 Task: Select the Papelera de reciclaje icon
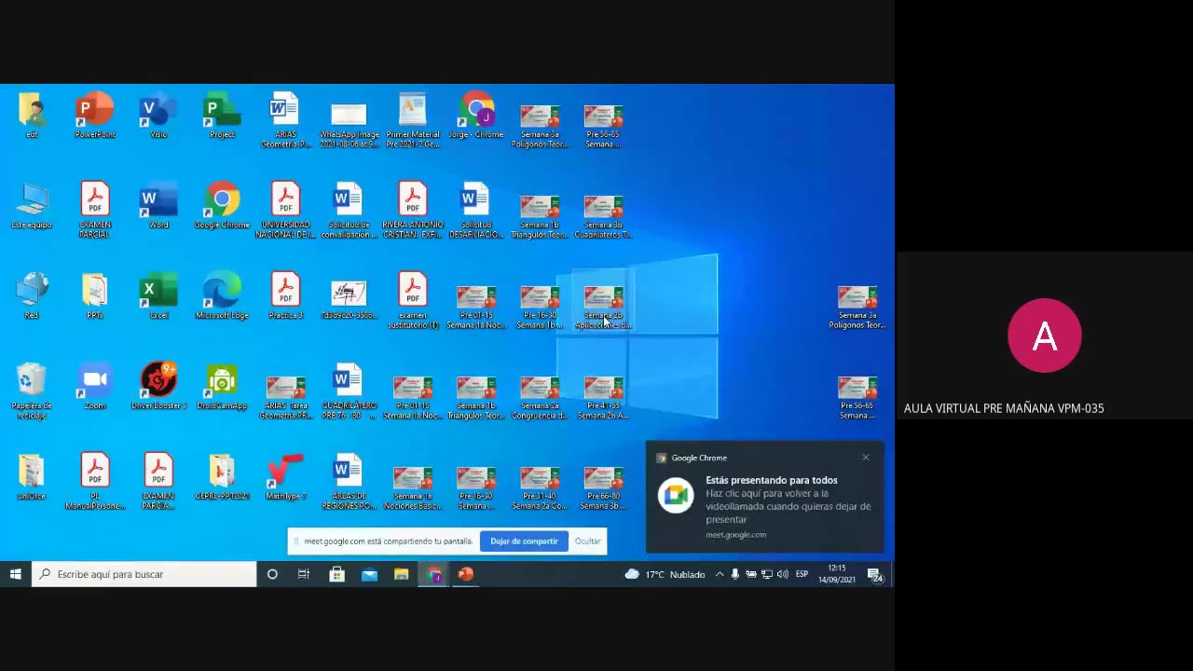pos(32,391)
